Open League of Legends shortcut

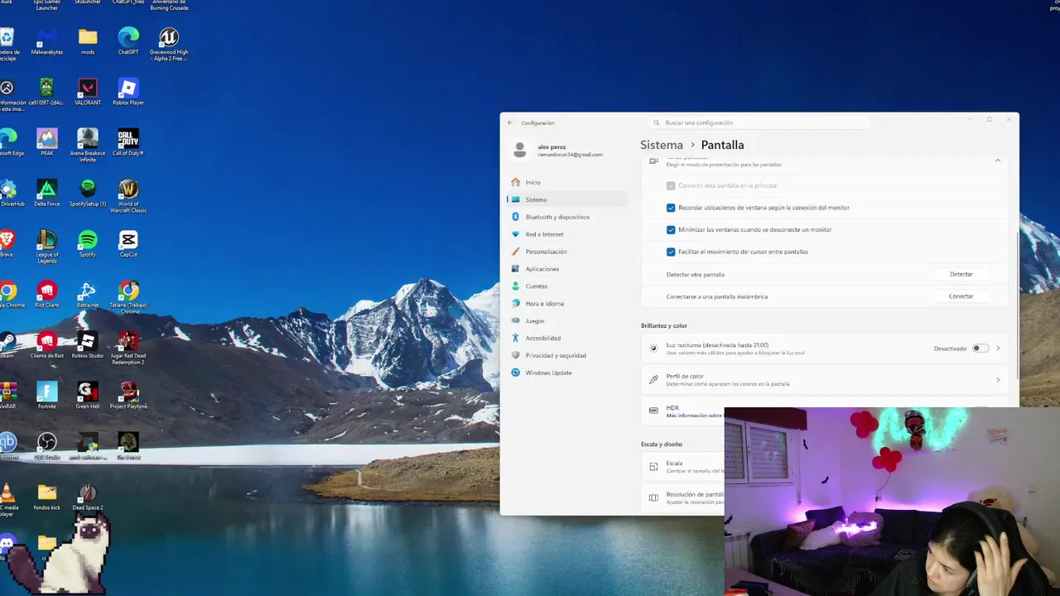tap(47, 247)
